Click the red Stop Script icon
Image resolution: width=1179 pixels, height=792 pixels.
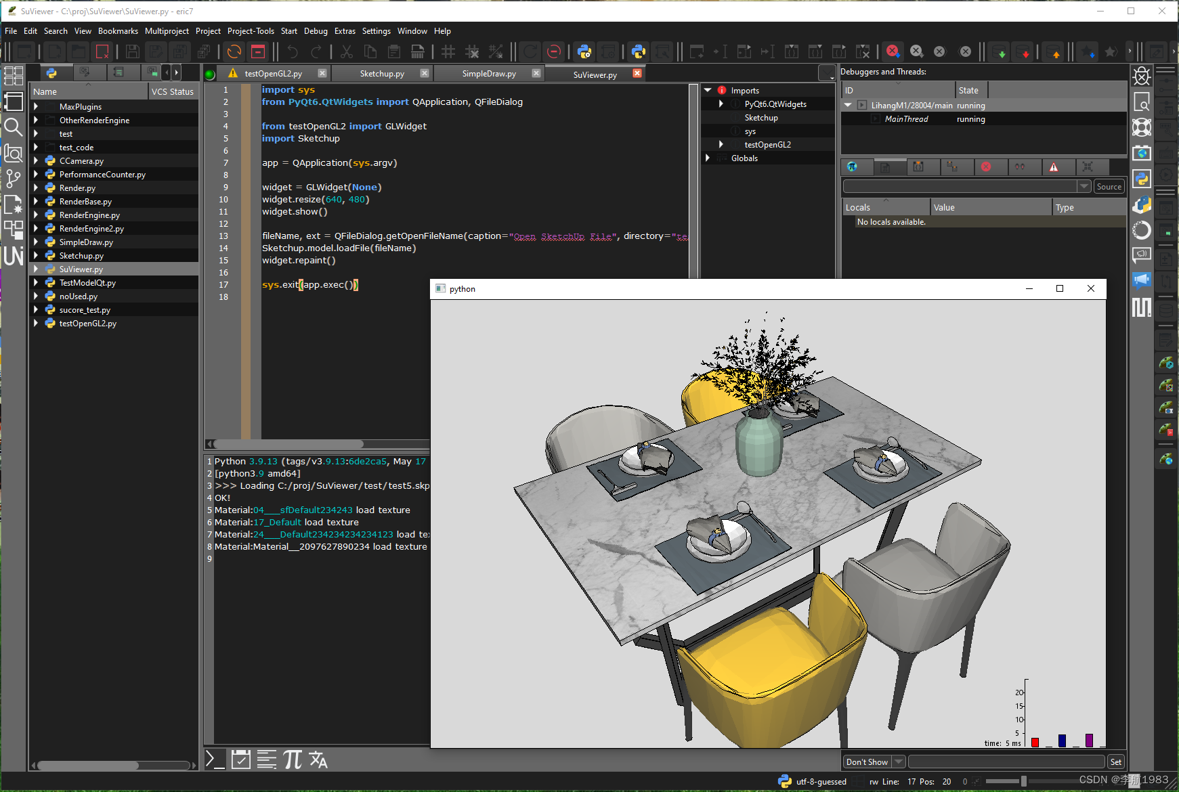pyautogui.click(x=258, y=51)
